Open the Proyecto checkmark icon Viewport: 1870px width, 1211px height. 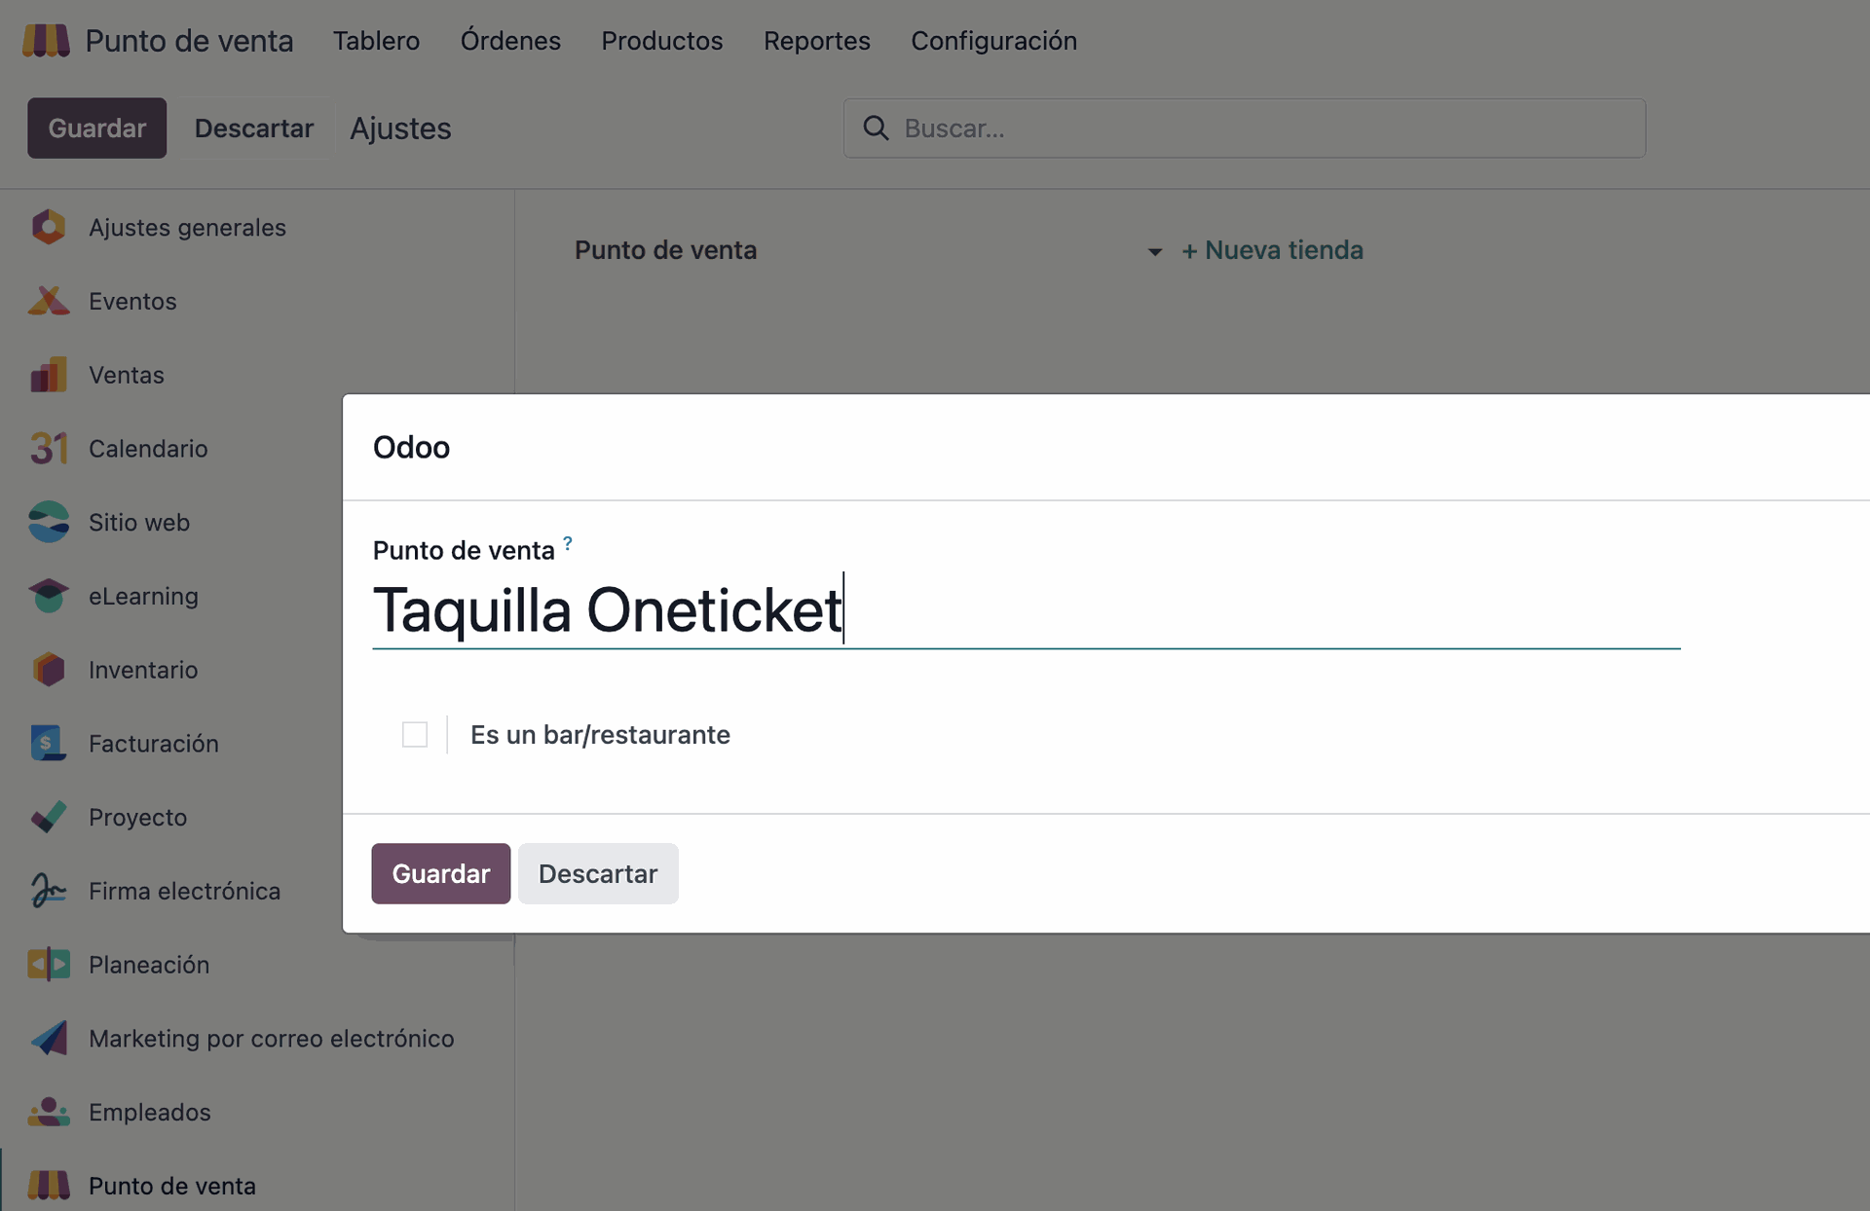(48, 818)
